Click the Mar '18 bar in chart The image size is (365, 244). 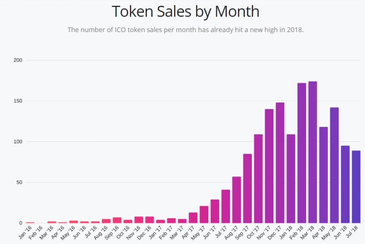313,152
